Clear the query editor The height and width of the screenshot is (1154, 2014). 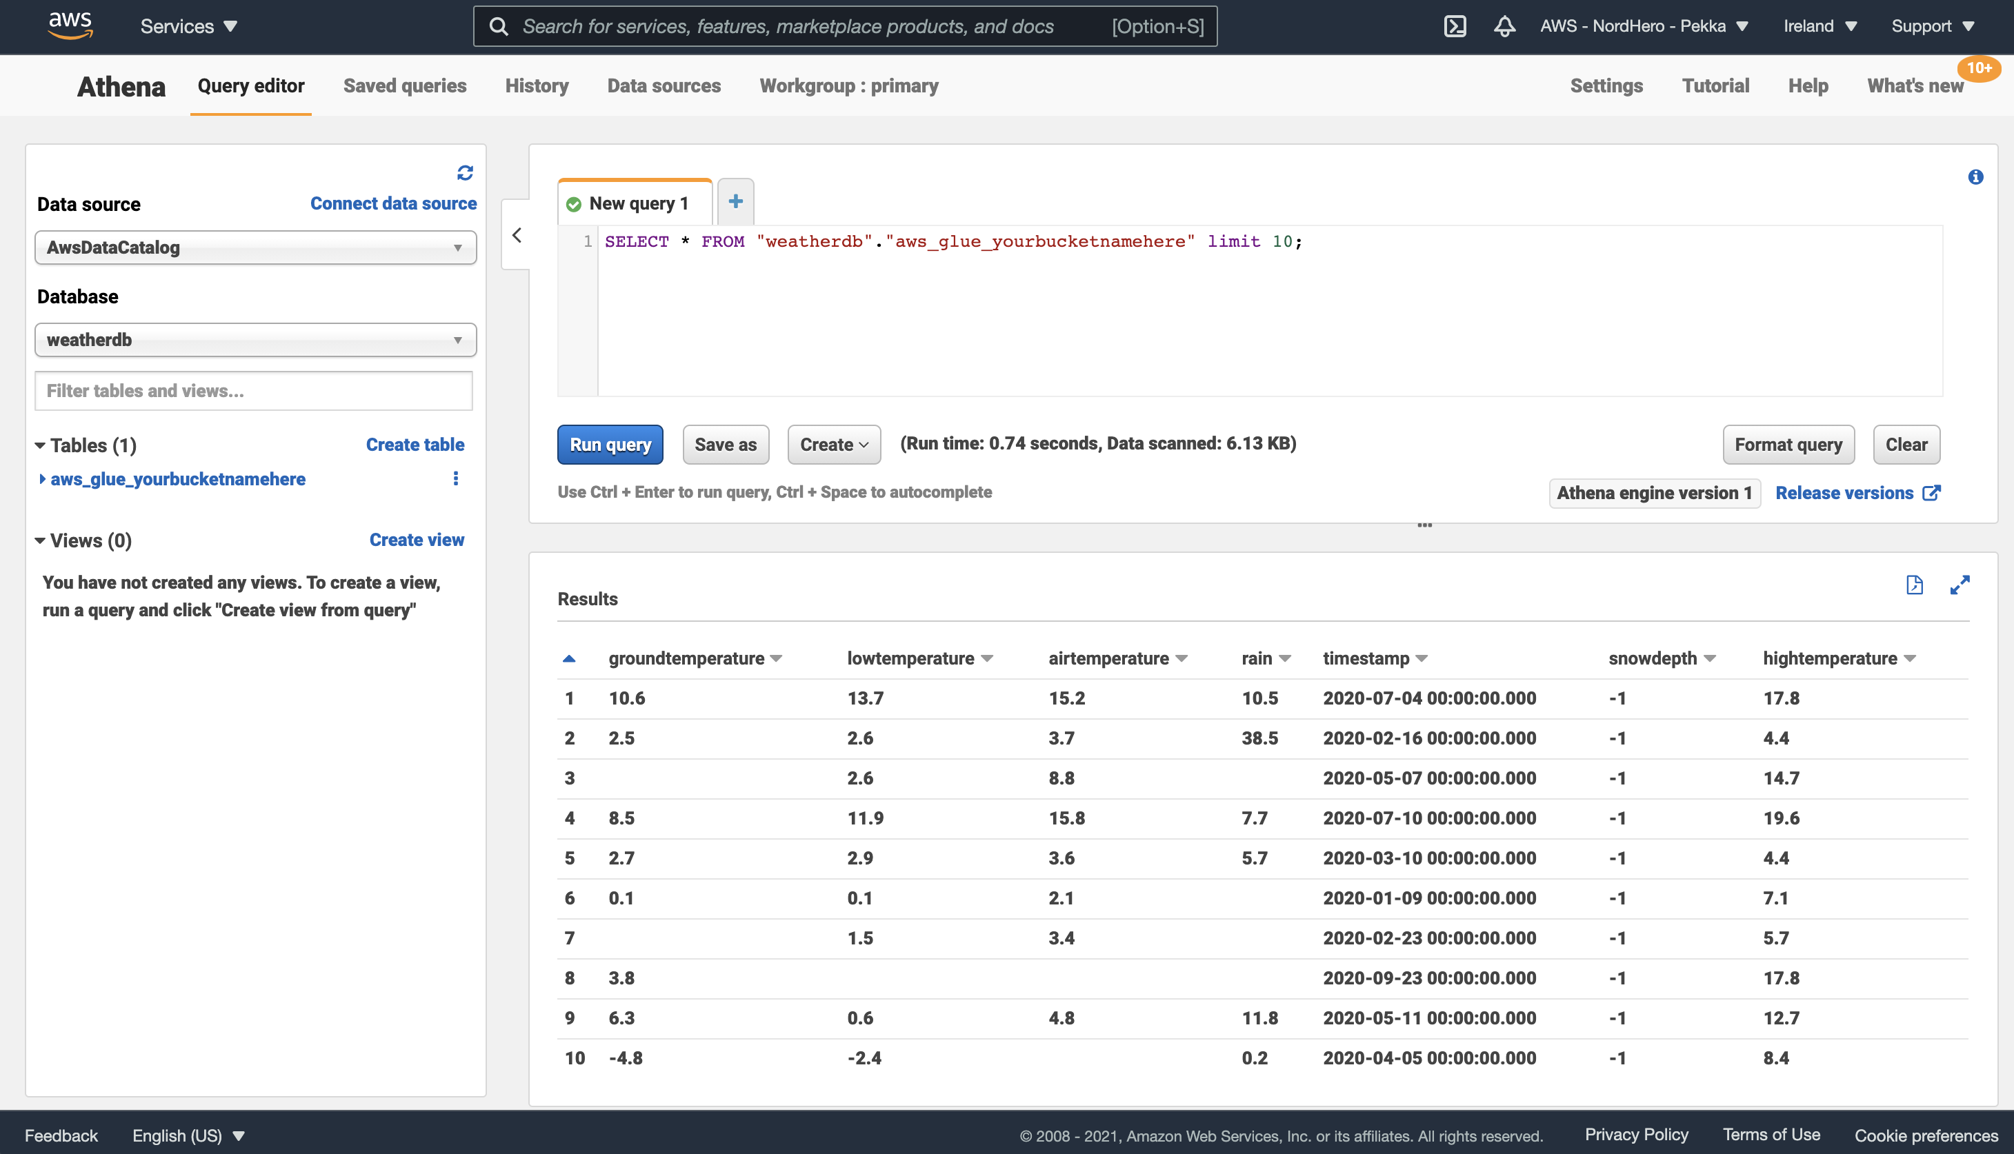tap(1906, 444)
